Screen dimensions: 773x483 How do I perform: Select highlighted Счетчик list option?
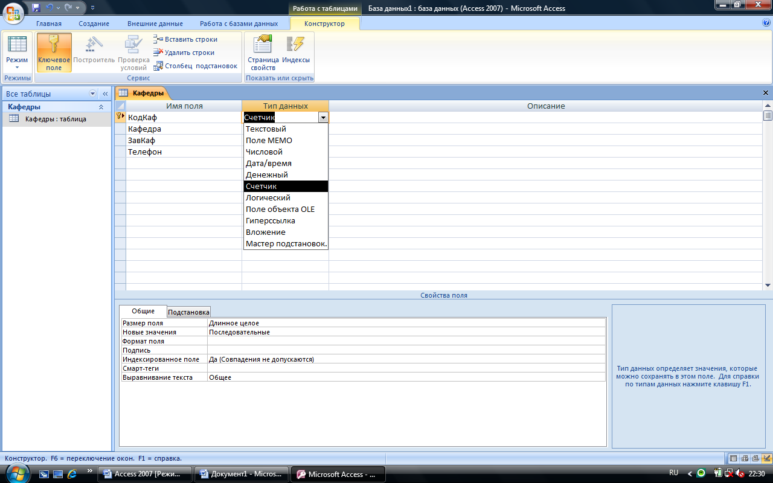click(x=286, y=186)
